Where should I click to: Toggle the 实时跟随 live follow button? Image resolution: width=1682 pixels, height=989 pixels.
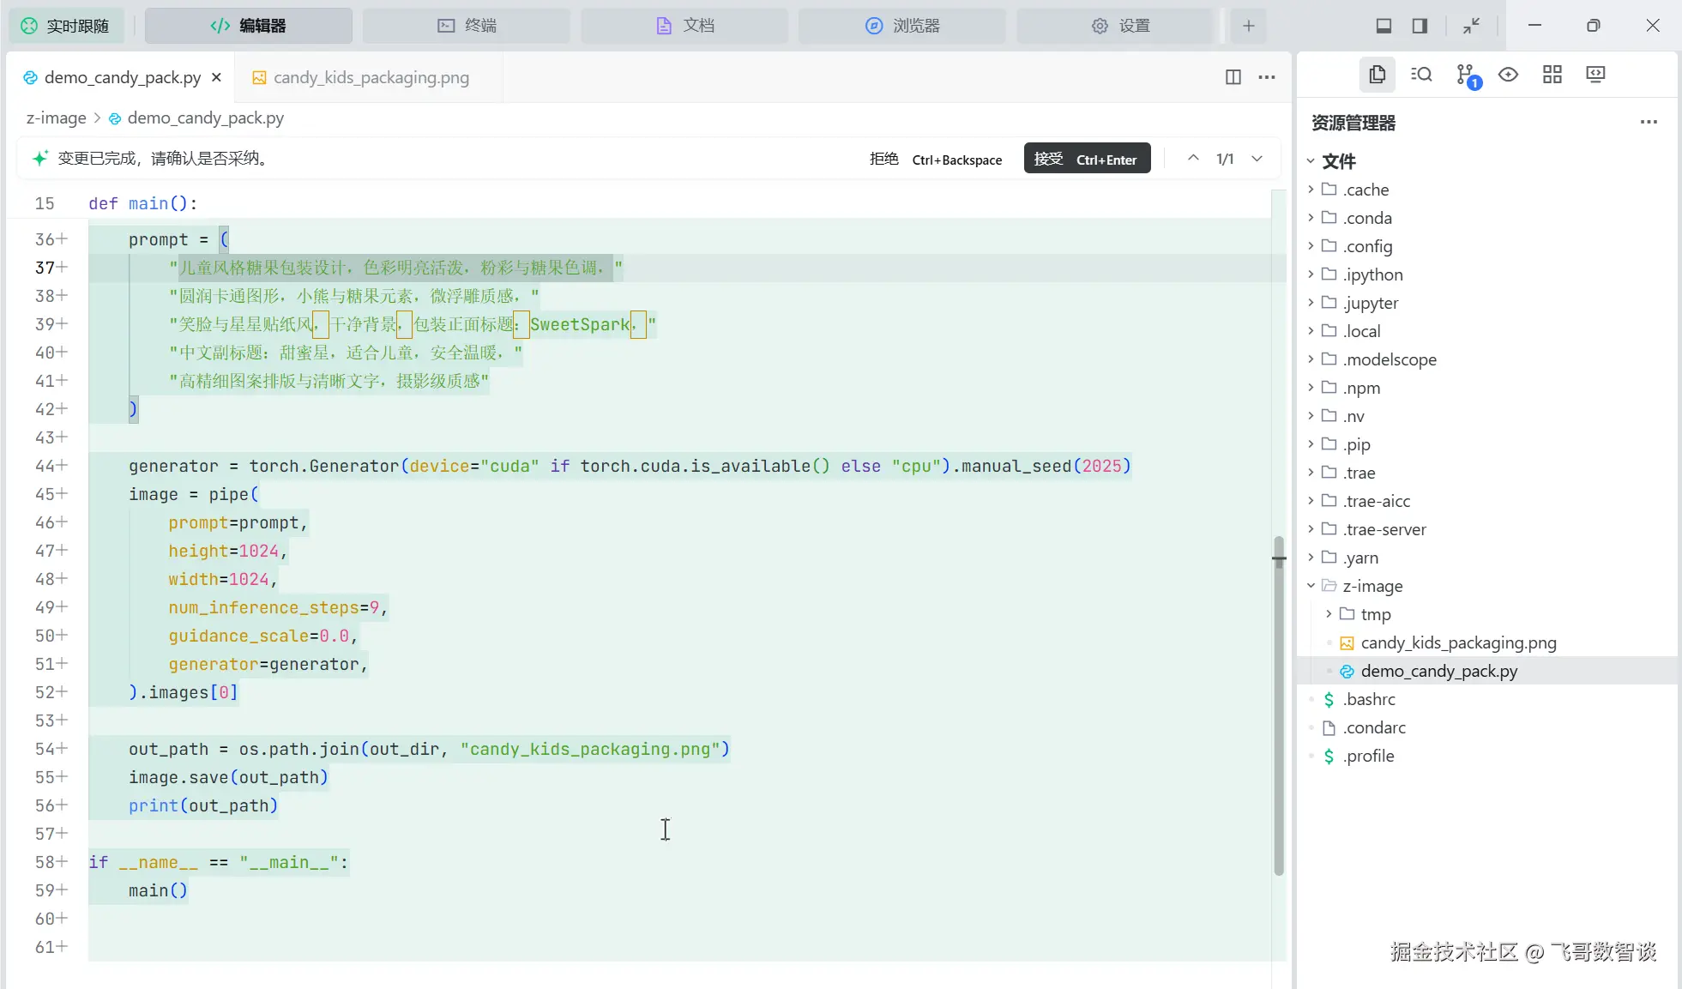tap(66, 26)
